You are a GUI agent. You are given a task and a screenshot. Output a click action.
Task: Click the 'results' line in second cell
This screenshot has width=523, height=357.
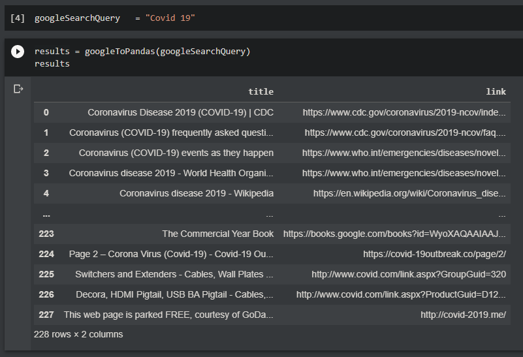pos(52,64)
